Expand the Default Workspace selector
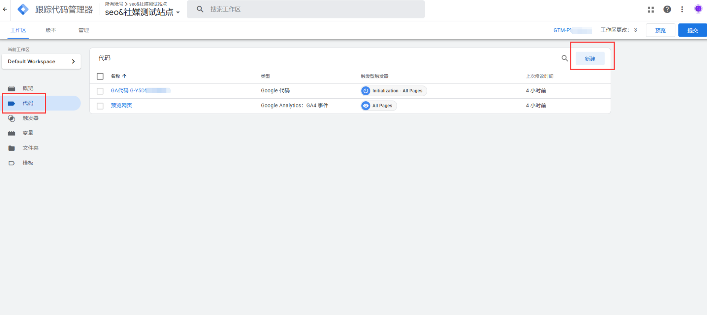The image size is (707, 315). pos(41,61)
